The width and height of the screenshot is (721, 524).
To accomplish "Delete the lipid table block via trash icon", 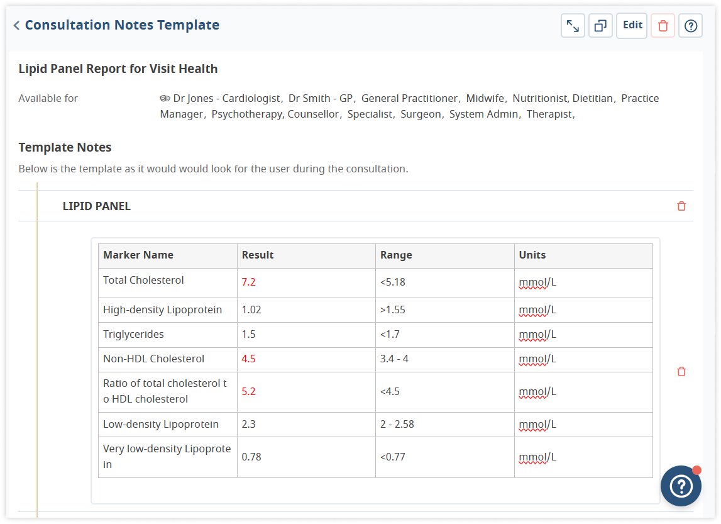I will (x=681, y=371).
